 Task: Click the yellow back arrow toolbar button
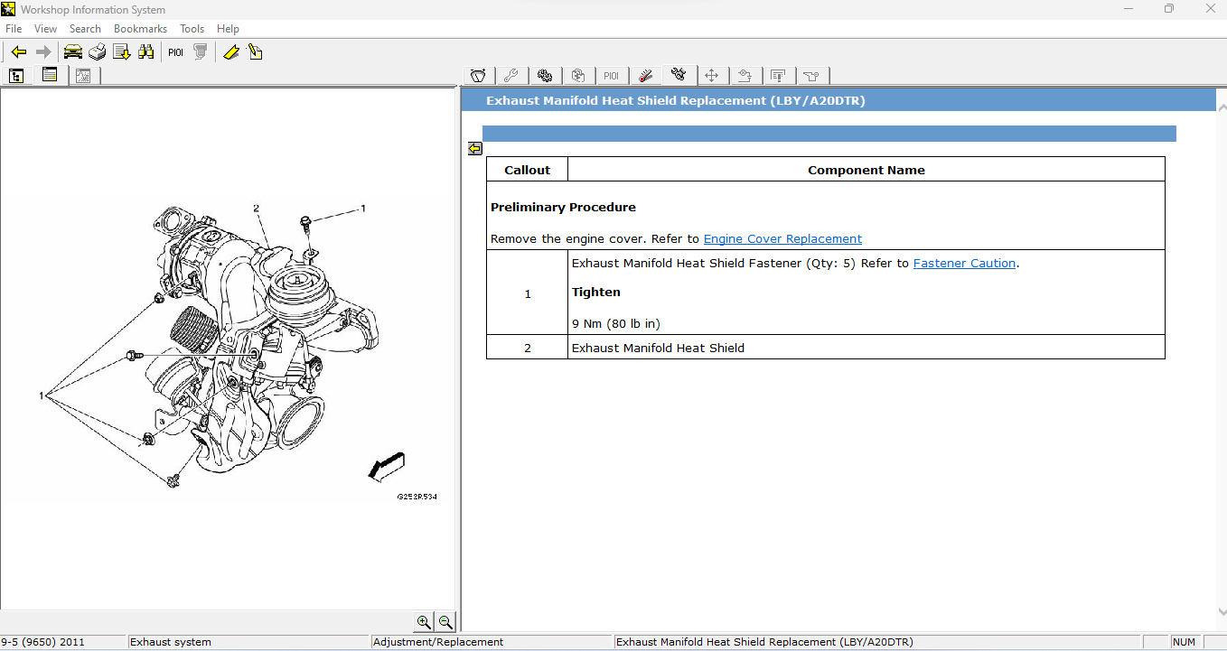[x=18, y=52]
